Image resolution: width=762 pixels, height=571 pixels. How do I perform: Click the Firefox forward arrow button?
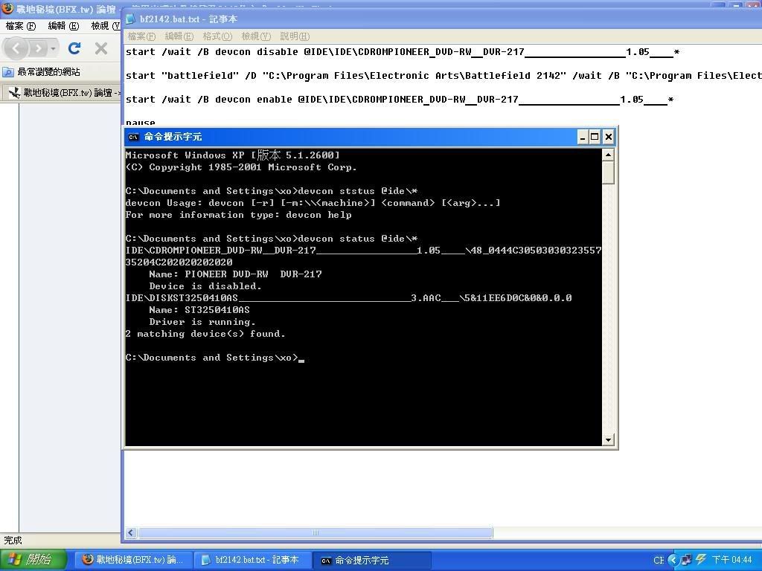(x=37, y=48)
